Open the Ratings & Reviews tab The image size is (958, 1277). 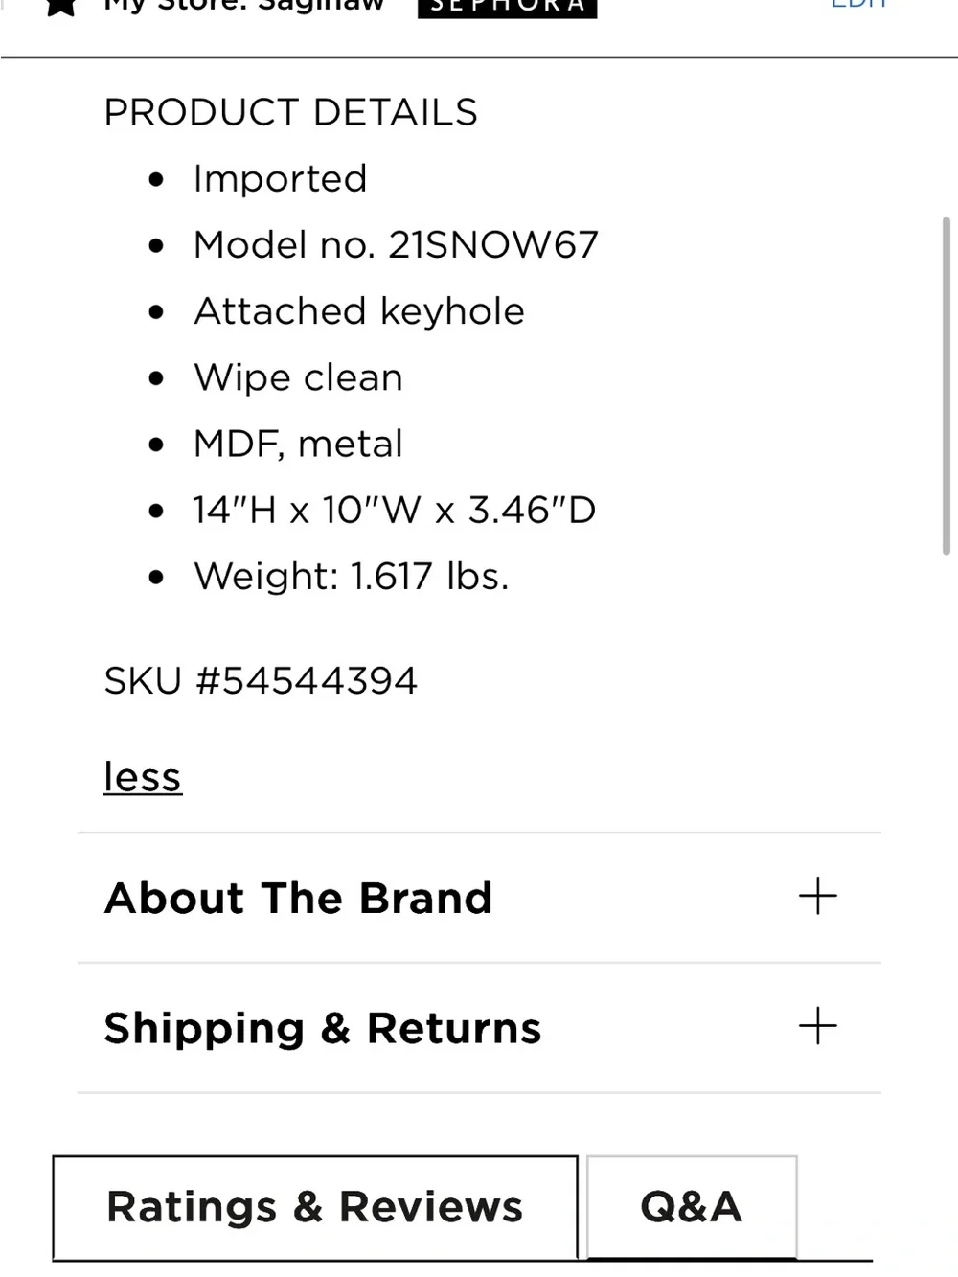tap(315, 1207)
